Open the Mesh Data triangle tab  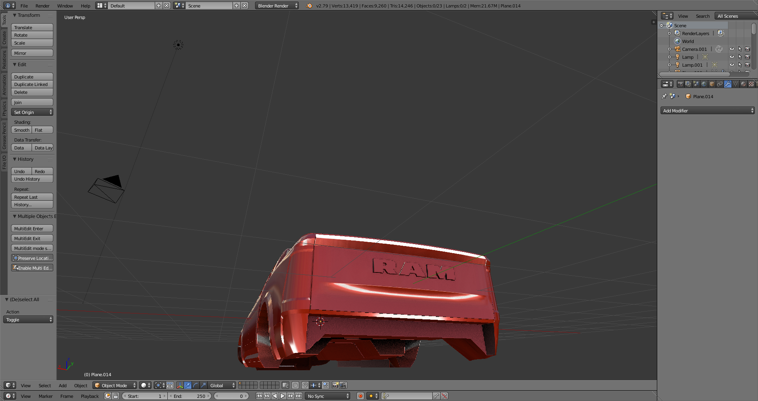tap(735, 84)
